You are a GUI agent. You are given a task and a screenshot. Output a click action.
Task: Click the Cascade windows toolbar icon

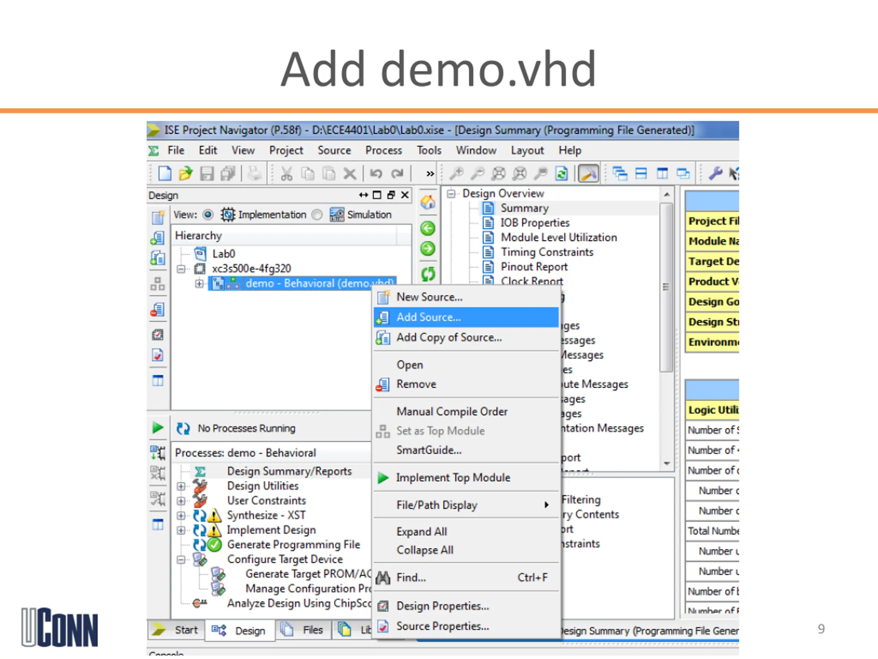pyautogui.click(x=620, y=174)
